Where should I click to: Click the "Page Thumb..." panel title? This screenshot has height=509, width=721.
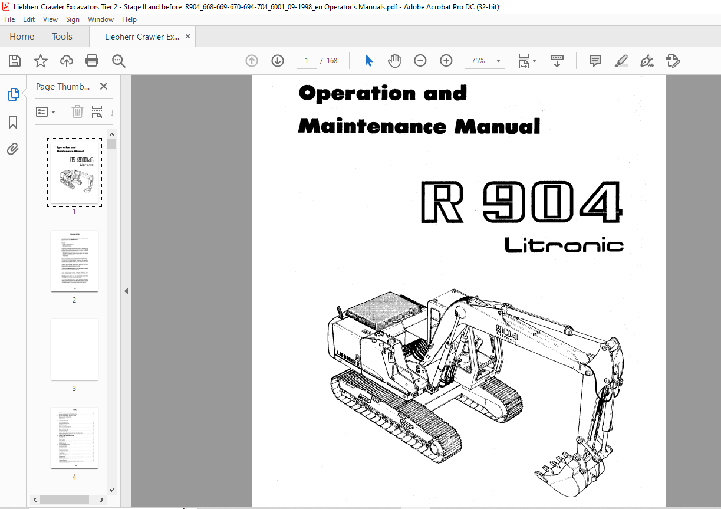[63, 87]
